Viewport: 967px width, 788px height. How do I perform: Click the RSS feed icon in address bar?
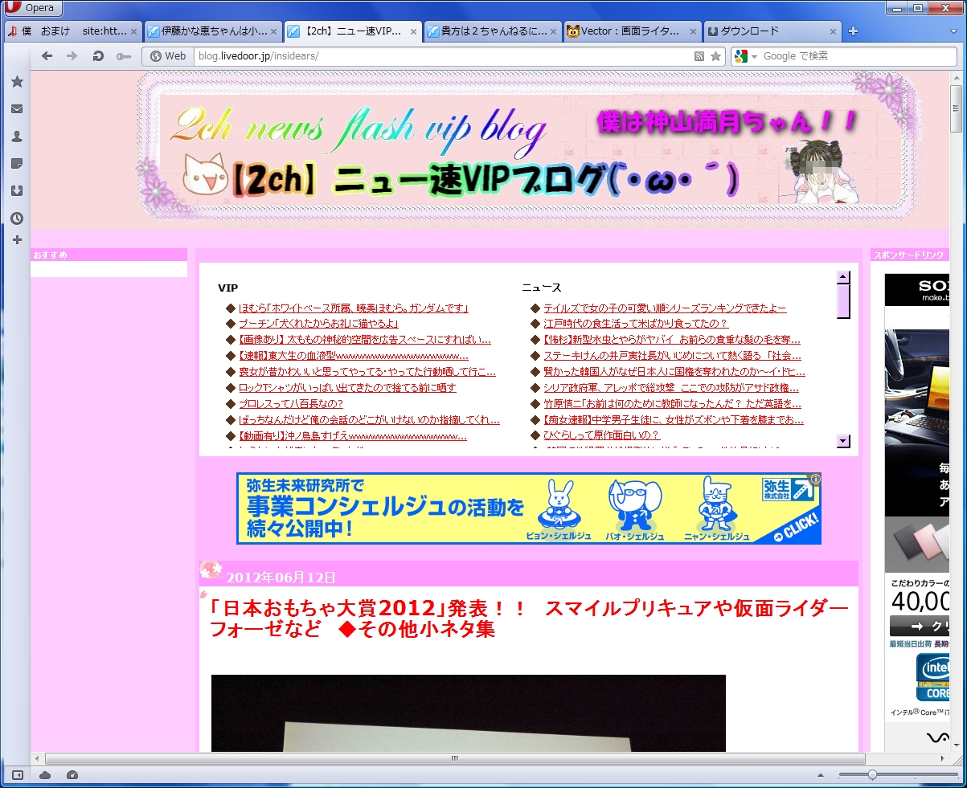(x=699, y=56)
